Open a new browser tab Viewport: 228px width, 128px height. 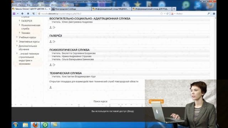(x=174, y=9)
